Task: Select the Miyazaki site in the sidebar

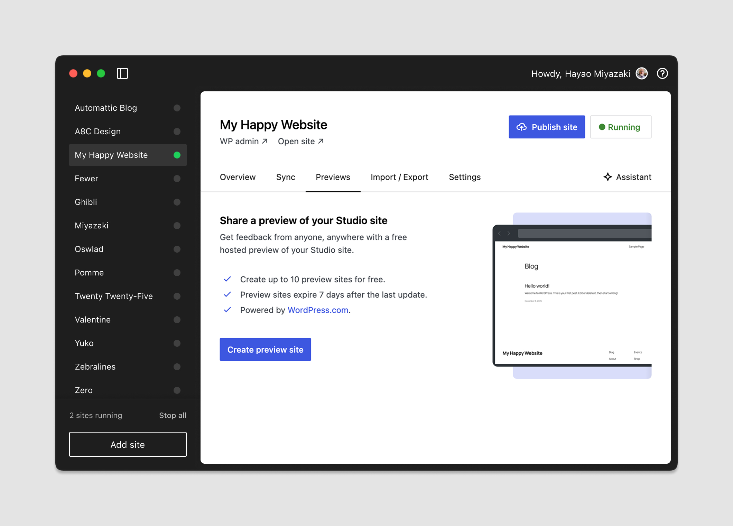Action: (x=91, y=225)
